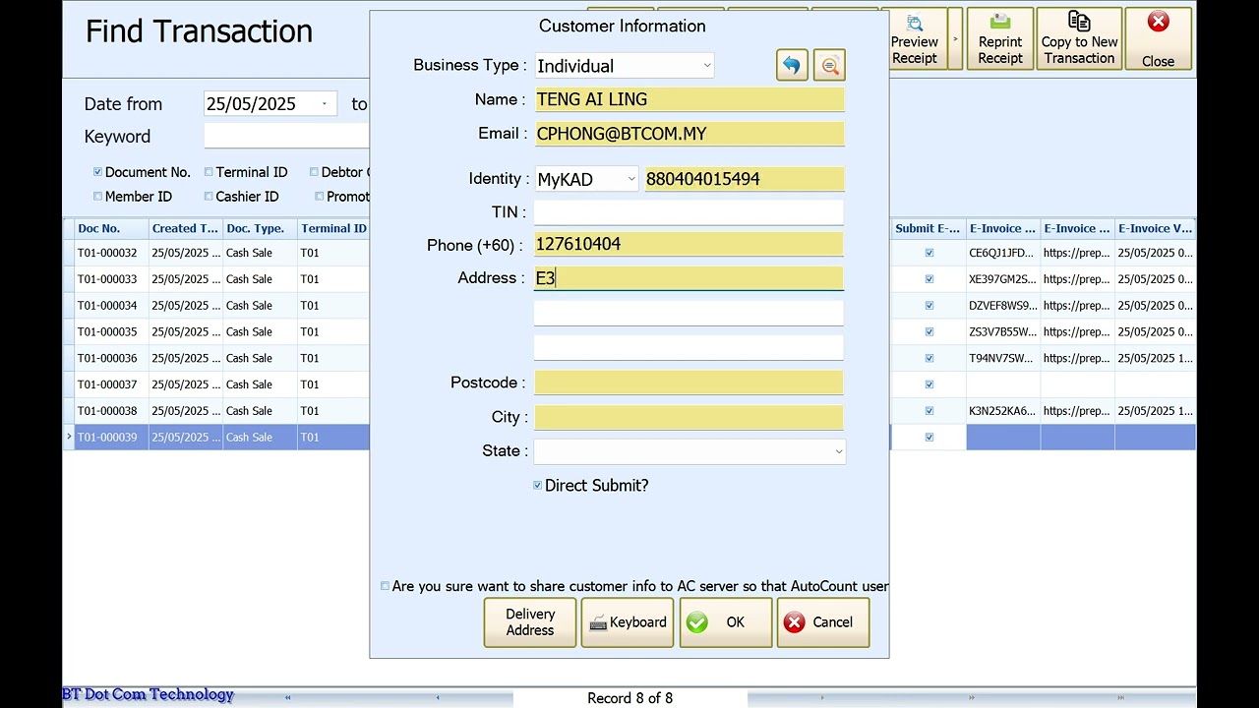
Task: Click the first Address line field
Action: pos(689,278)
